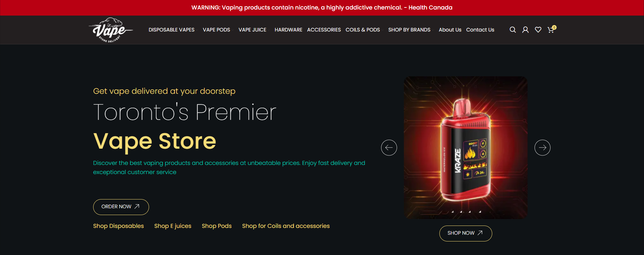
Task: Open the user account icon
Action: pos(525,30)
